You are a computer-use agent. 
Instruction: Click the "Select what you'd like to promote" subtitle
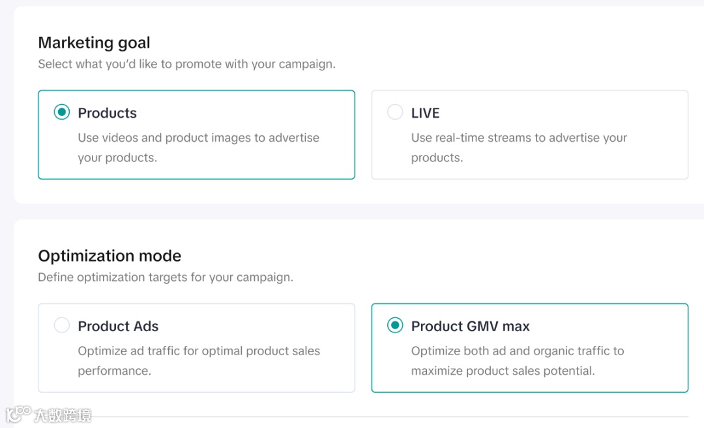(186, 64)
